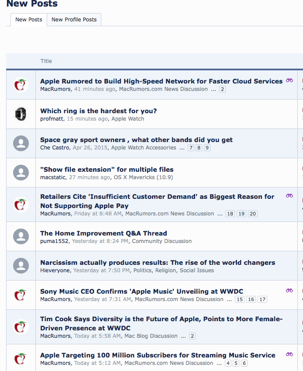Go to page 17 of Sony Music thread
Viewport: 303px width, 371px height.
click(262, 299)
